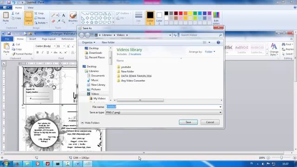
Task: Click Resize in Paint's Image group
Action: [x=40, y=18]
